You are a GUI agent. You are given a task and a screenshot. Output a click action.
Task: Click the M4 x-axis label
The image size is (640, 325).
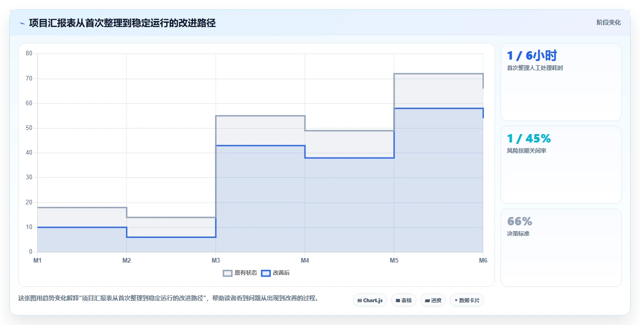pos(305,260)
